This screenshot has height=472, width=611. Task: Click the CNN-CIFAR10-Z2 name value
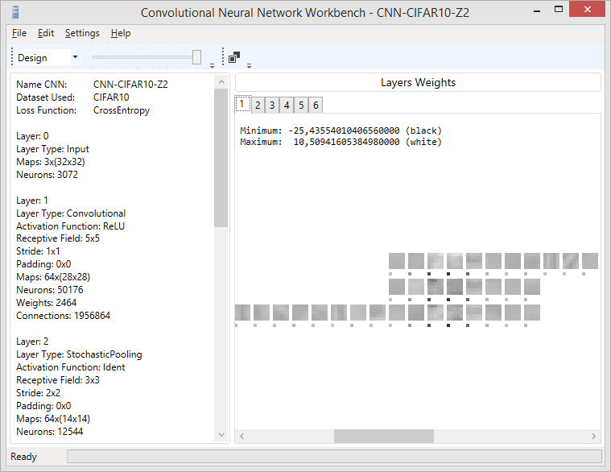click(130, 85)
